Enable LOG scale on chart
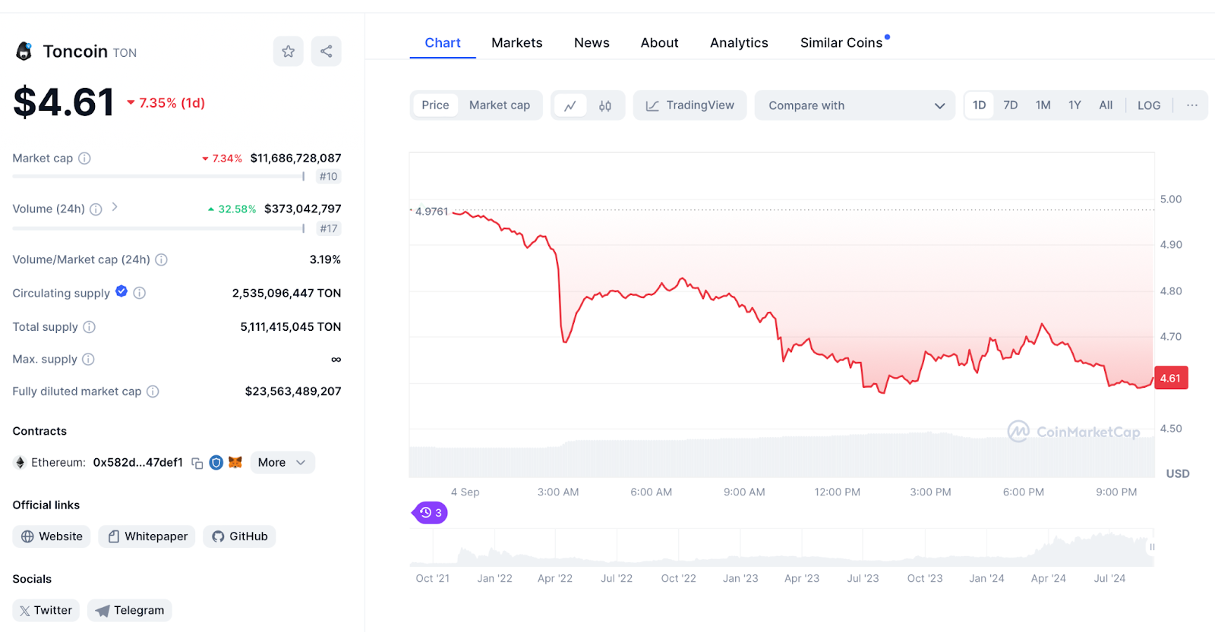1215x632 pixels. tap(1148, 105)
